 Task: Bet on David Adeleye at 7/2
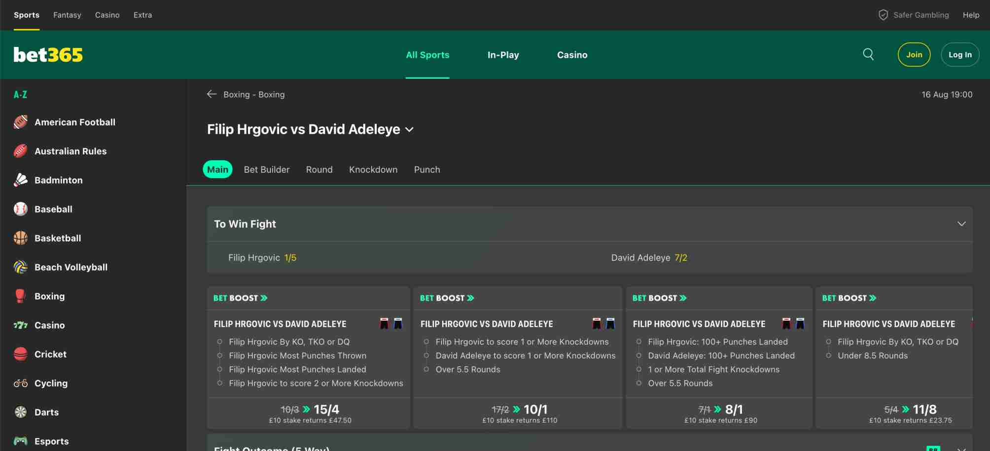pos(649,258)
